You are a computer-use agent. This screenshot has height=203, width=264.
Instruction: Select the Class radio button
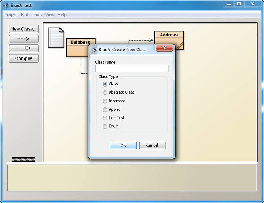click(105, 84)
